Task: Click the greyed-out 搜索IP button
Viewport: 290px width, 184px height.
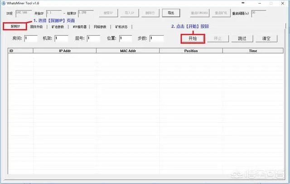Action: click(x=108, y=13)
